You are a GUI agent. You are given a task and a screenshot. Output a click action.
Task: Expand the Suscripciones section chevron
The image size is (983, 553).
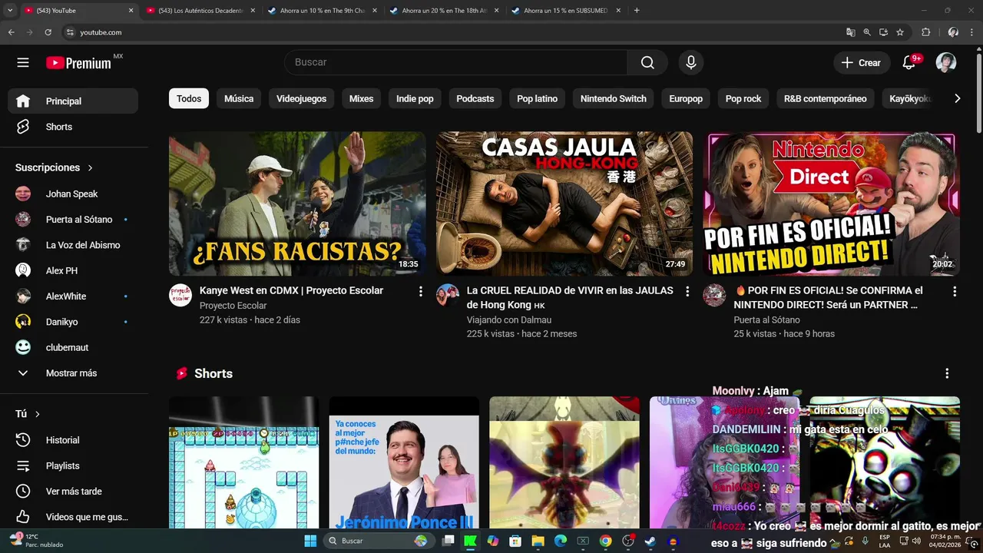[x=90, y=167]
